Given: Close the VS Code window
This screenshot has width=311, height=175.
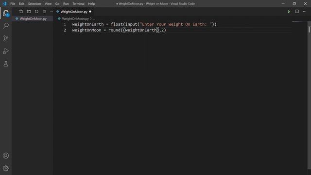Looking at the screenshot, I should click(x=305, y=3).
